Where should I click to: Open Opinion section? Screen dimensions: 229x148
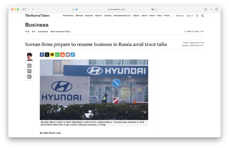click(x=136, y=16)
